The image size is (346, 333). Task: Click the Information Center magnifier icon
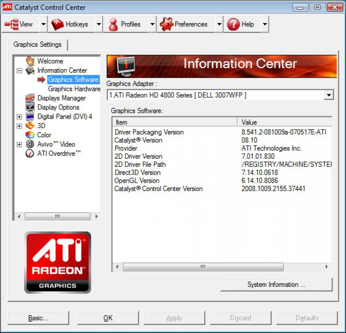point(30,70)
